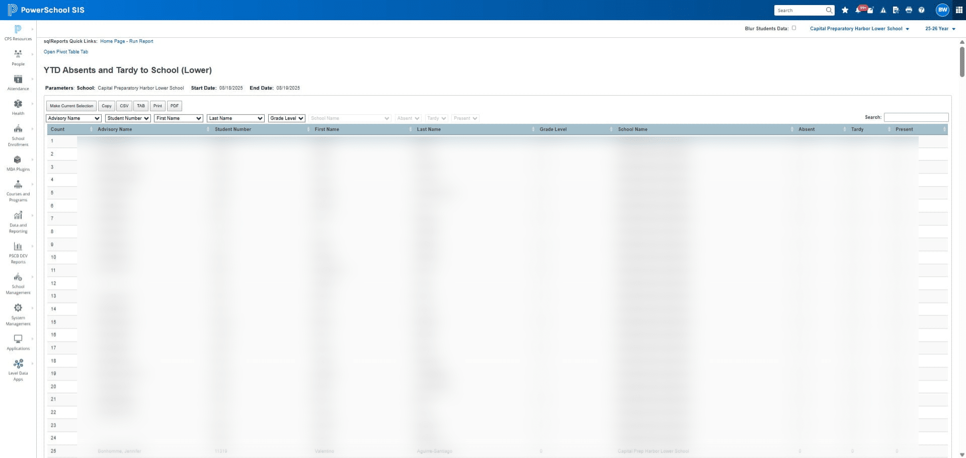Open the Last Name column dropdown
The image size is (966, 458).
(235, 118)
